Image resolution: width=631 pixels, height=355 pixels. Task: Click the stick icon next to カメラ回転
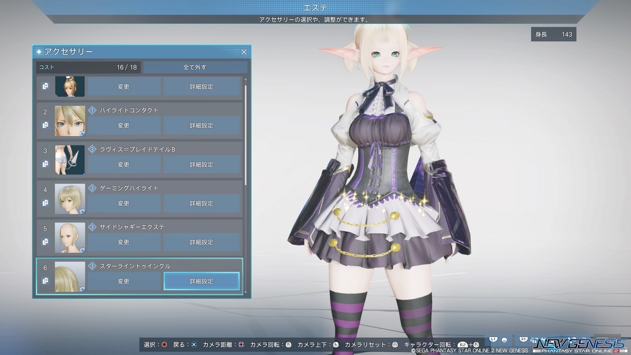(288, 345)
